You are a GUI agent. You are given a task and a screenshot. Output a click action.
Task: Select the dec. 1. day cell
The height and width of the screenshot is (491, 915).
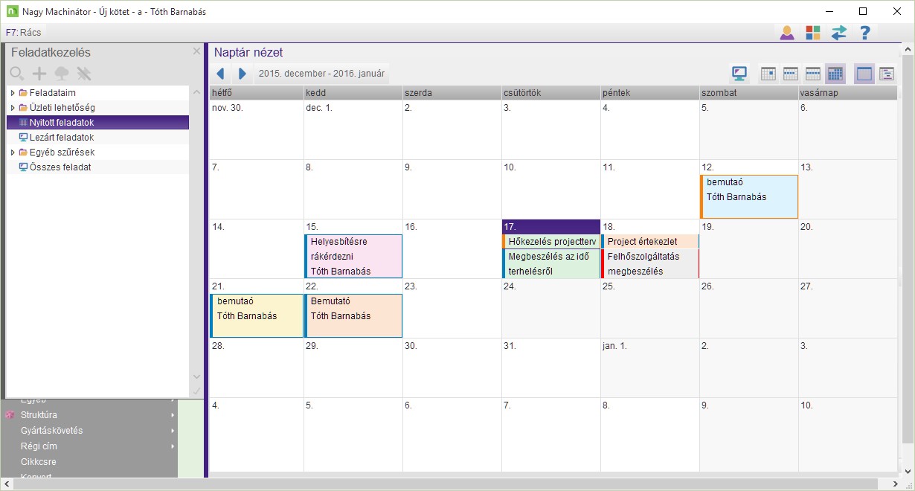click(x=353, y=129)
